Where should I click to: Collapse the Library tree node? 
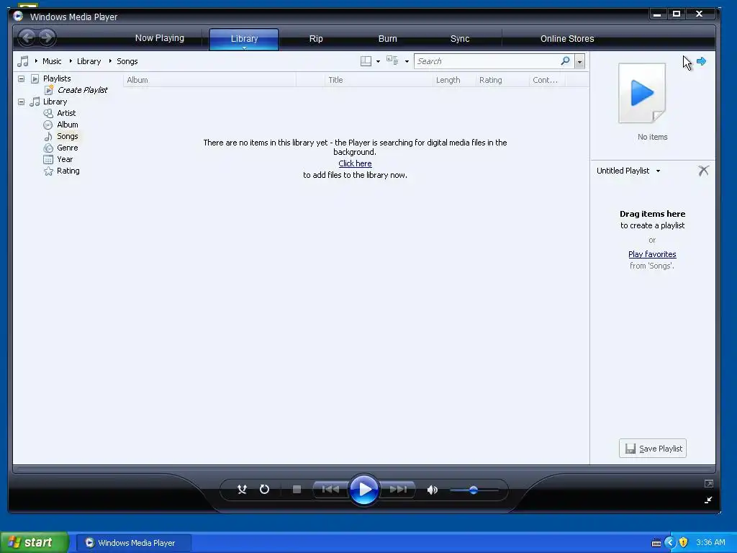point(21,102)
